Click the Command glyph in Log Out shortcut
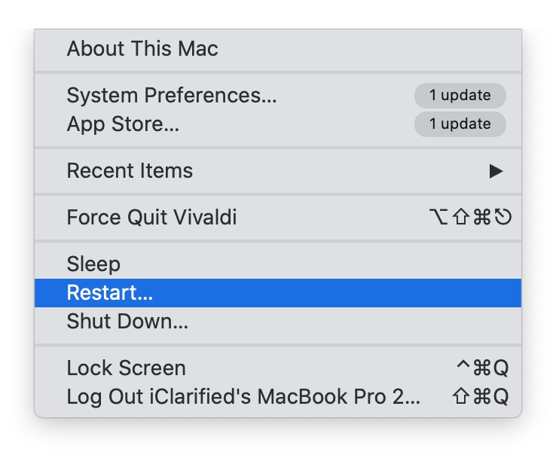The image size is (556, 458). click(x=481, y=397)
